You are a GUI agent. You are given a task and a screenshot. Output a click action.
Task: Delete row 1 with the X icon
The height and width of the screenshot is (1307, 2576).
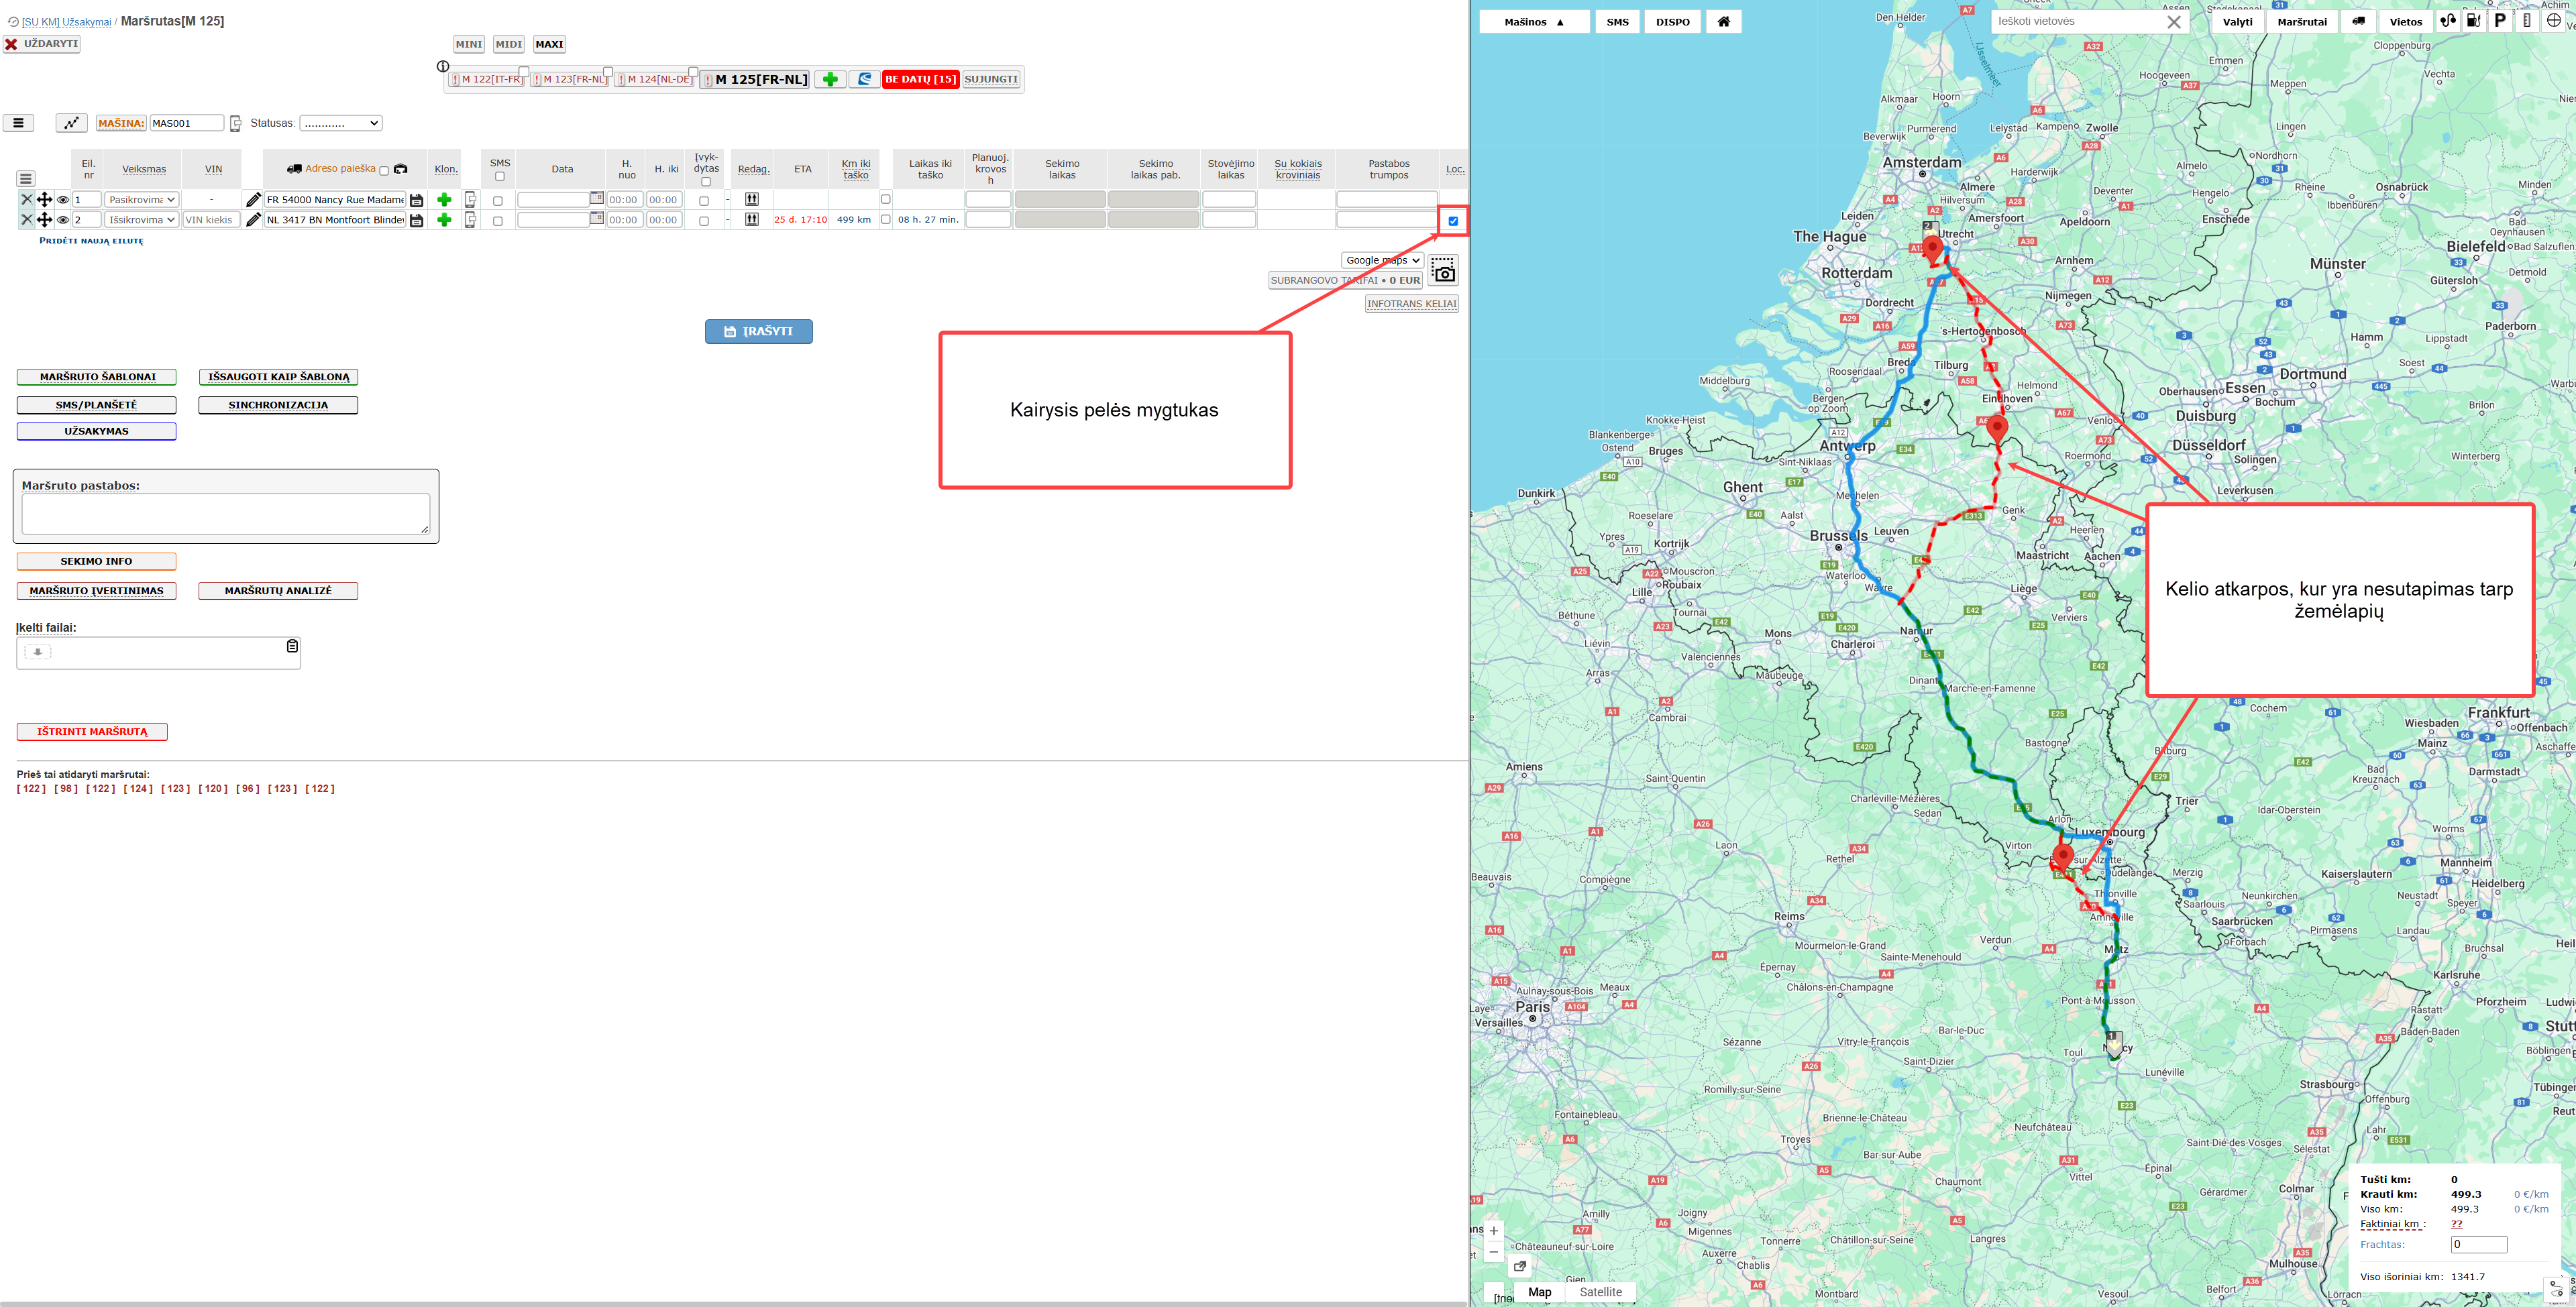point(27,200)
